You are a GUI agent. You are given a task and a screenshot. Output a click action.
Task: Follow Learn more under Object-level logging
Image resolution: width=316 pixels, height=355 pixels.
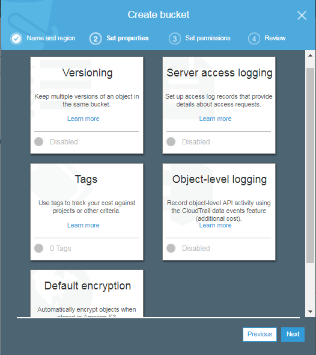point(215,225)
